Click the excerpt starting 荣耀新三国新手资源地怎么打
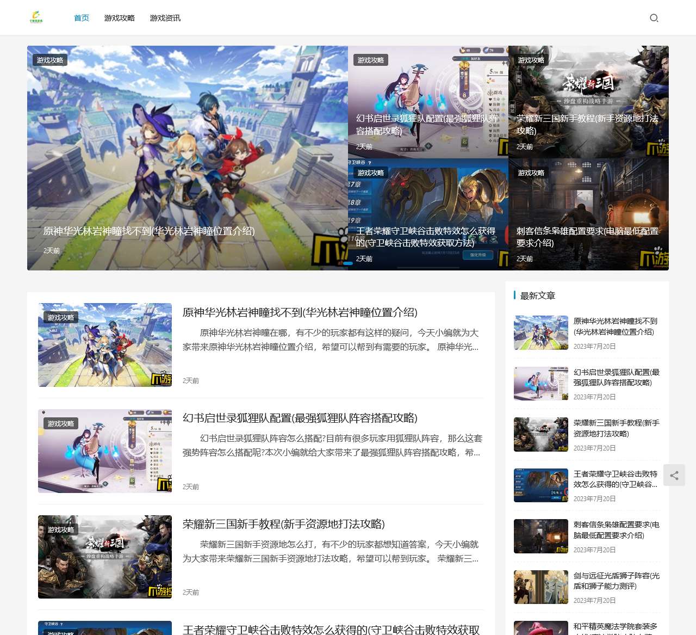The width and height of the screenshot is (696, 635). [x=331, y=551]
